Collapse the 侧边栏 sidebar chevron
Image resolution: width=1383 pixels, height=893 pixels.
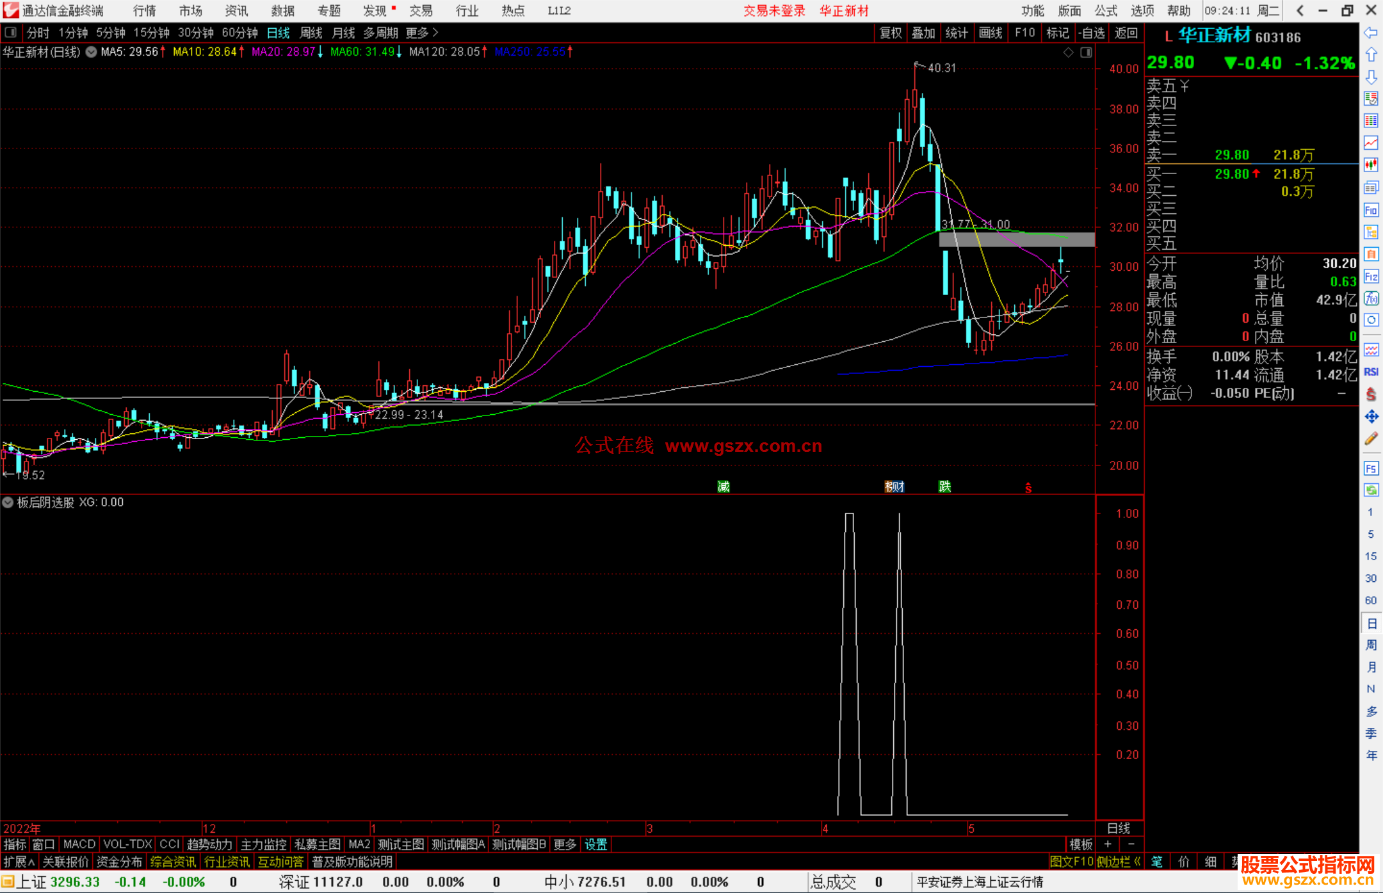click(x=1136, y=862)
